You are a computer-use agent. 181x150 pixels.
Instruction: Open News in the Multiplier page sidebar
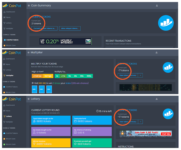7,64
